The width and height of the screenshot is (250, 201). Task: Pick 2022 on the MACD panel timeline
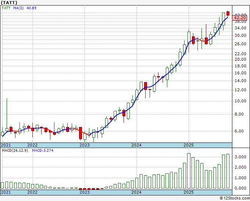pos(32,192)
